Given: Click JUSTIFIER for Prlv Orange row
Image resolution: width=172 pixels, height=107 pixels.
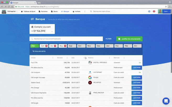Looking at the screenshot, I should 137,88.
